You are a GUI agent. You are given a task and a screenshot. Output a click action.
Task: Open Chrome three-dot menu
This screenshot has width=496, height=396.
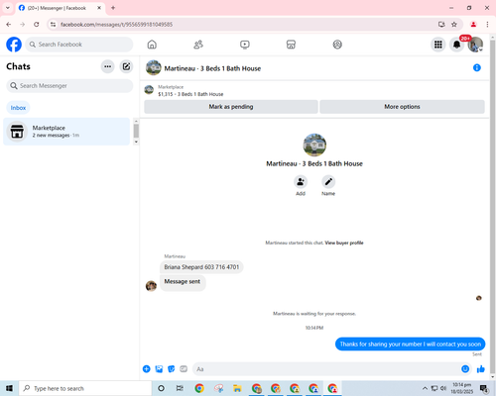[x=487, y=25]
